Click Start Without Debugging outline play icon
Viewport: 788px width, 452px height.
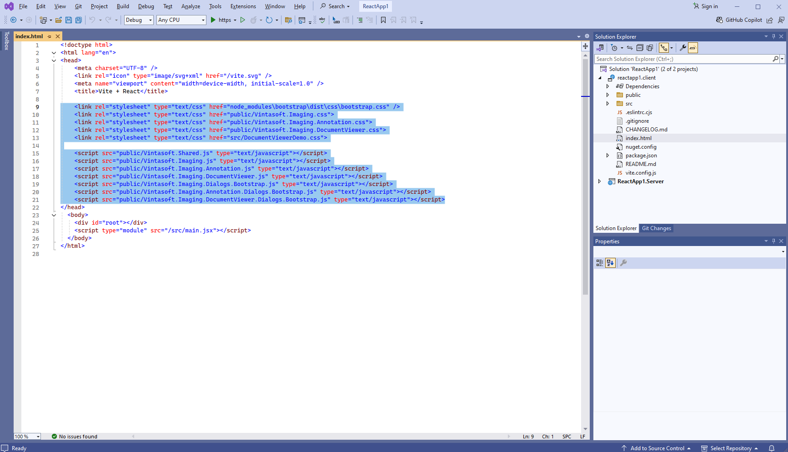pyautogui.click(x=243, y=20)
